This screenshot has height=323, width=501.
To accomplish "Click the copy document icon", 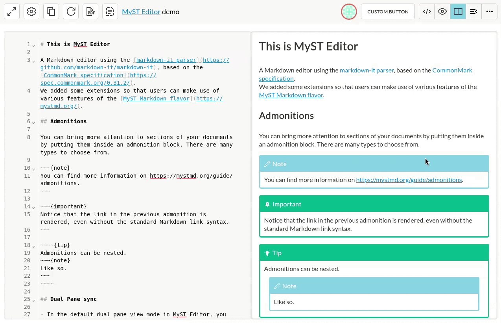I will point(51,11).
